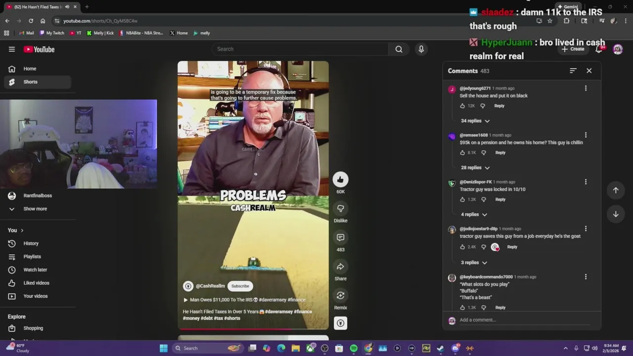
Task: Click Add a comment field
Action: pos(525,320)
